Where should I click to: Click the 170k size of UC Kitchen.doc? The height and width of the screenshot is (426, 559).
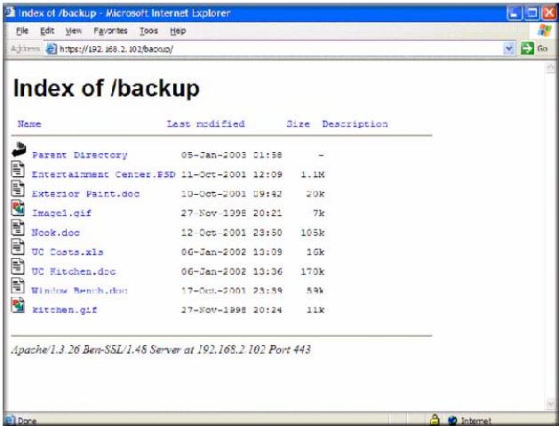coord(313,271)
